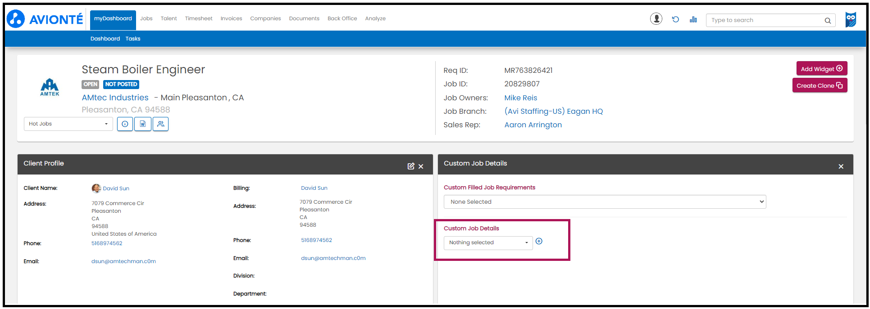Open the Word document icon
870x309 pixels.
click(x=143, y=124)
